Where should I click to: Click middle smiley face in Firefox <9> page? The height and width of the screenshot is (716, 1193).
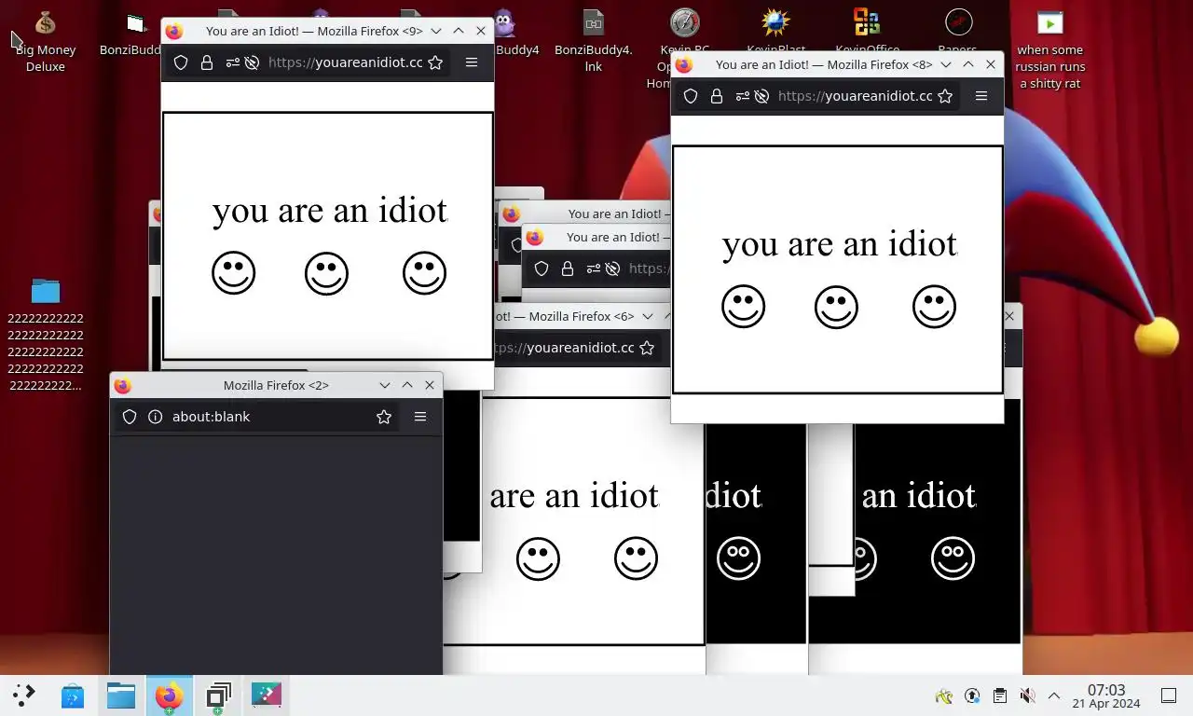pos(326,273)
